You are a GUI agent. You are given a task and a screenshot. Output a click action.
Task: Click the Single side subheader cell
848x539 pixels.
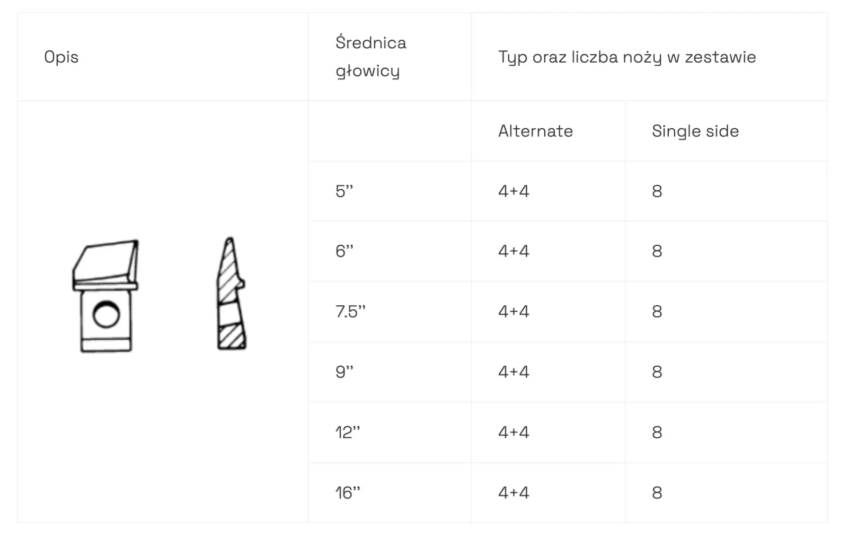point(695,131)
